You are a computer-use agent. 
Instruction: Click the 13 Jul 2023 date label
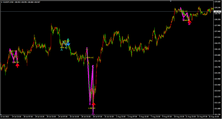(5, 117)
